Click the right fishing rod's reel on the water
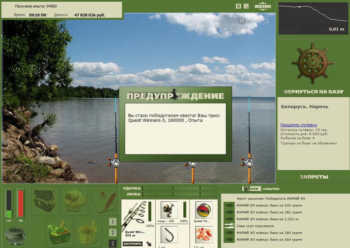 tap(247, 162)
